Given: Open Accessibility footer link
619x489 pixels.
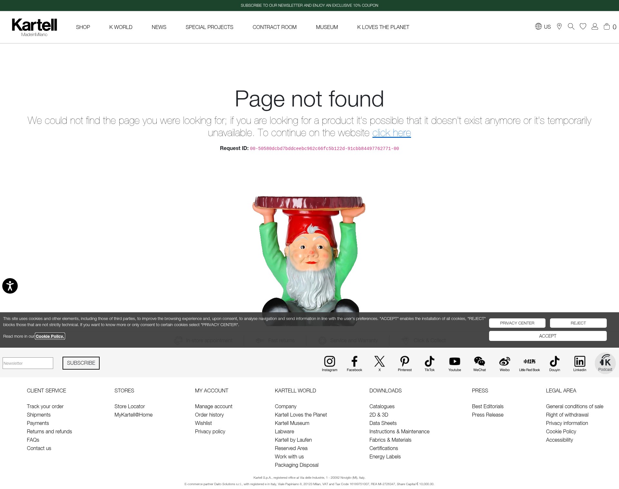Looking at the screenshot, I should pyautogui.click(x=559, y=440).
